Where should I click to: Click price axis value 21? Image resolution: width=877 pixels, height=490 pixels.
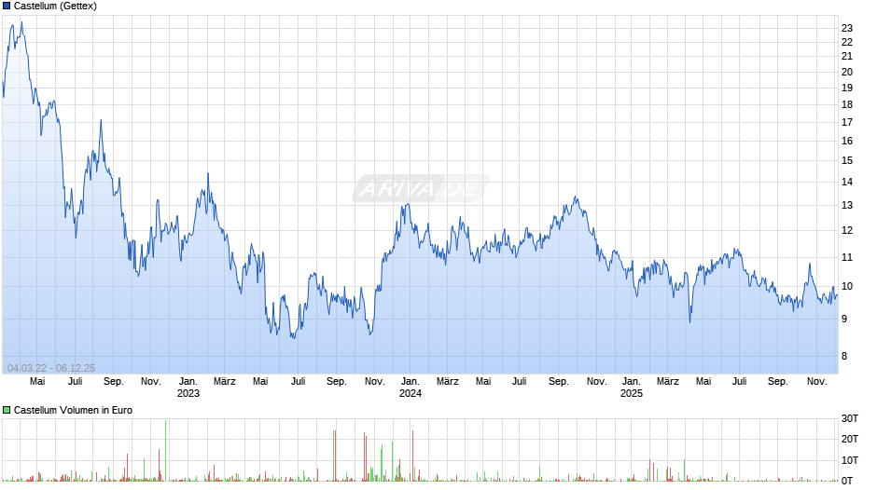pyautogui.click(x=847, y=56)
